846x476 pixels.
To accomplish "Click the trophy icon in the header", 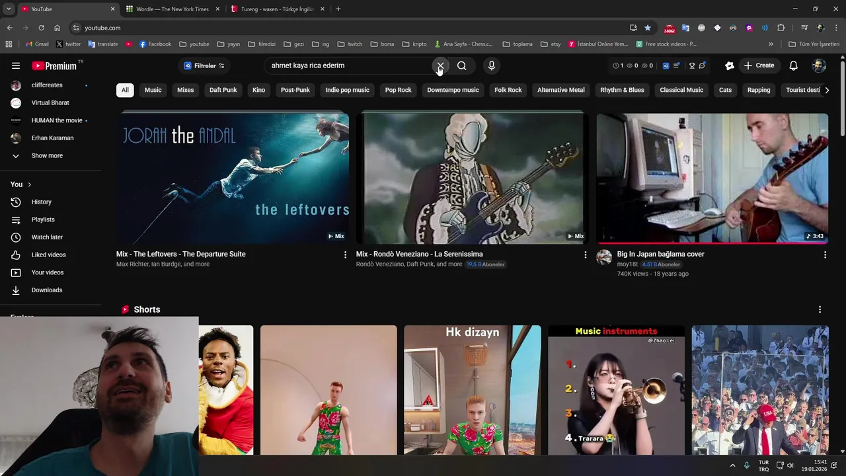I will (692, 65).
